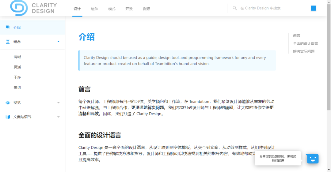
Task: Click the feedback tooltip 分享您的反馈意见
Action: click(x=278, y=159)
